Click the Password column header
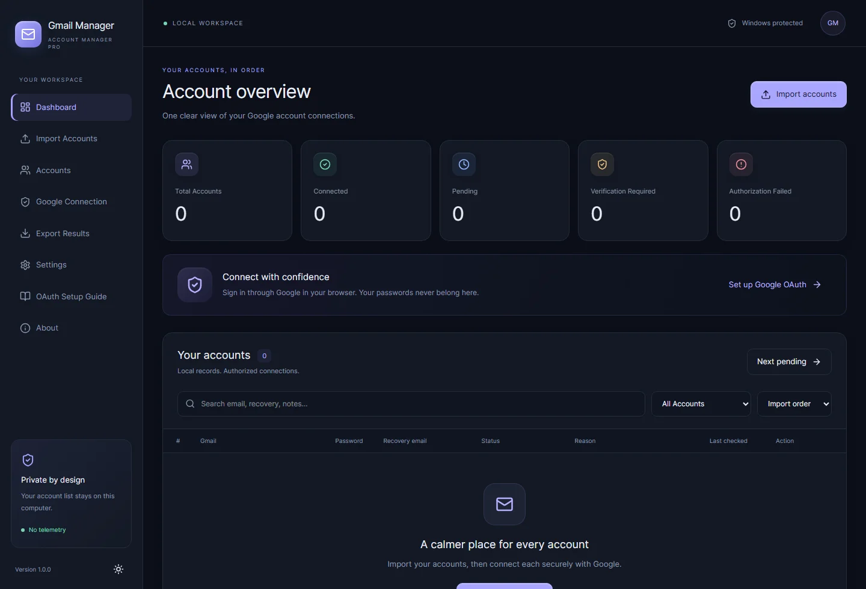 coord(349,441)
